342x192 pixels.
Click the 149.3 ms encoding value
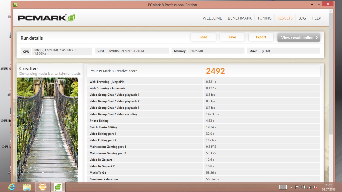[x=212, y=114]
